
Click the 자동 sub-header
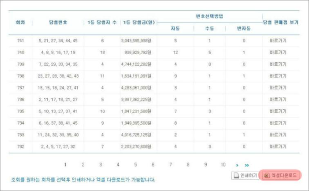coord(175,29)
